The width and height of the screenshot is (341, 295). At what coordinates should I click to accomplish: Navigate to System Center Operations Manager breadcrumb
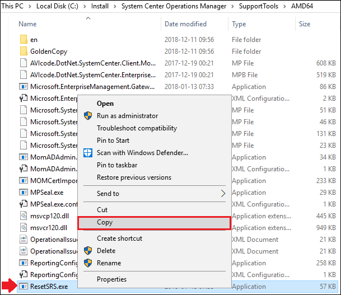(x=174, y=6)
